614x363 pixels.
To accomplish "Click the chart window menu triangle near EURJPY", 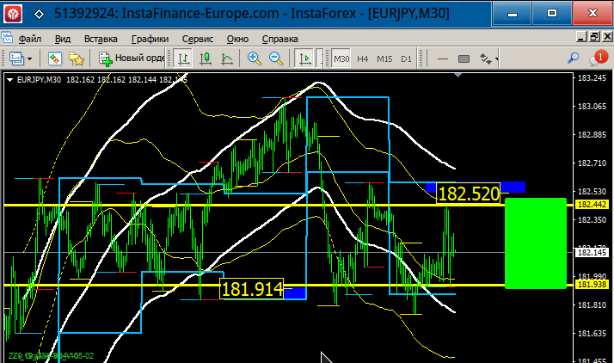I will 9,80.
